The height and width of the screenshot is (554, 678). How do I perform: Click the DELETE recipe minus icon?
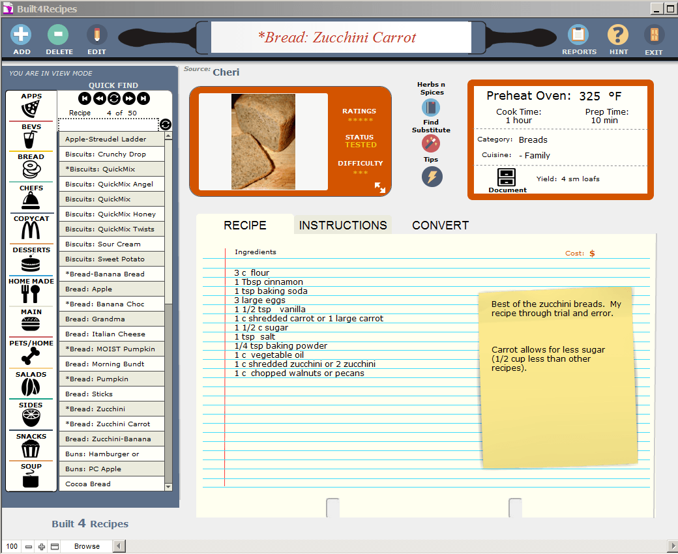pos(59,35)
